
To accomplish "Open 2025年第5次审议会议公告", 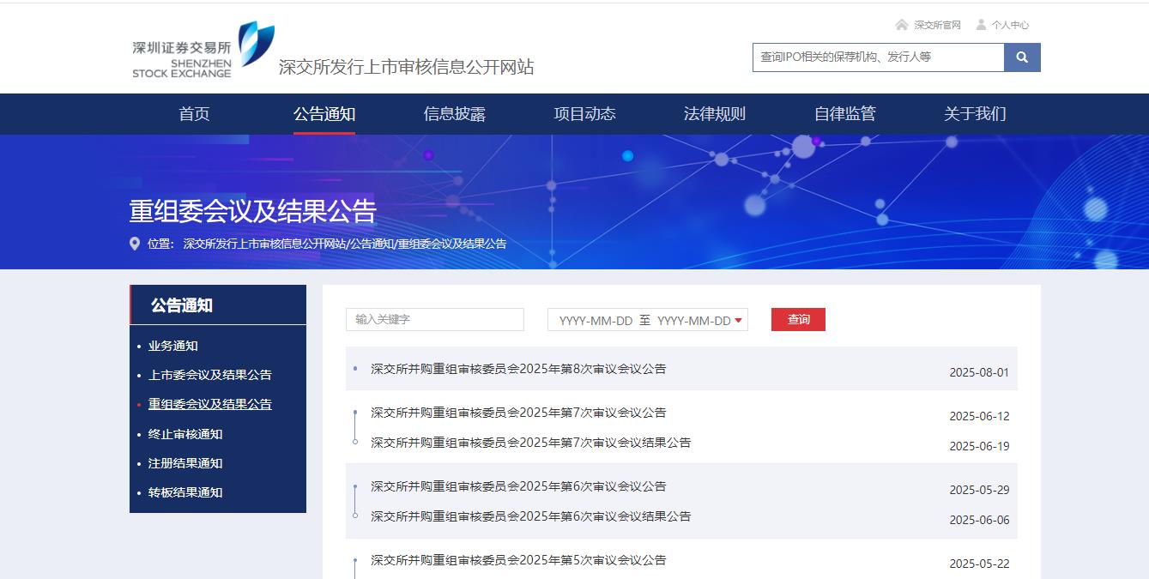I will (518, 560).
